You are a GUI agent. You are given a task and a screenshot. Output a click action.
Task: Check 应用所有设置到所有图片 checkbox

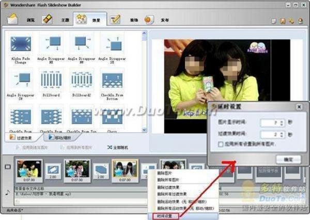[221, 144]
